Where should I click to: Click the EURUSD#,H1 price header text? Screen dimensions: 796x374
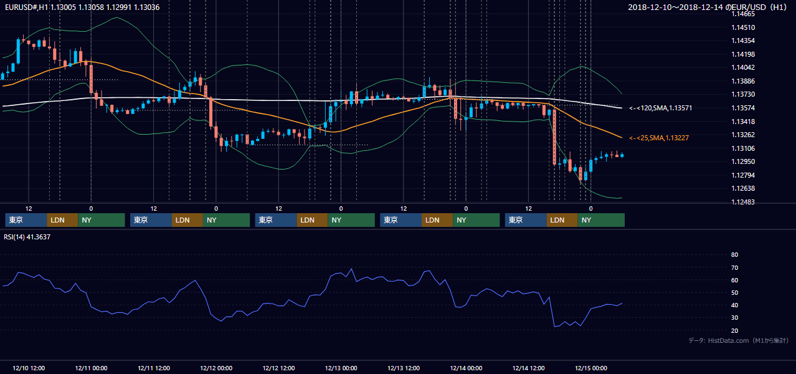82,7
